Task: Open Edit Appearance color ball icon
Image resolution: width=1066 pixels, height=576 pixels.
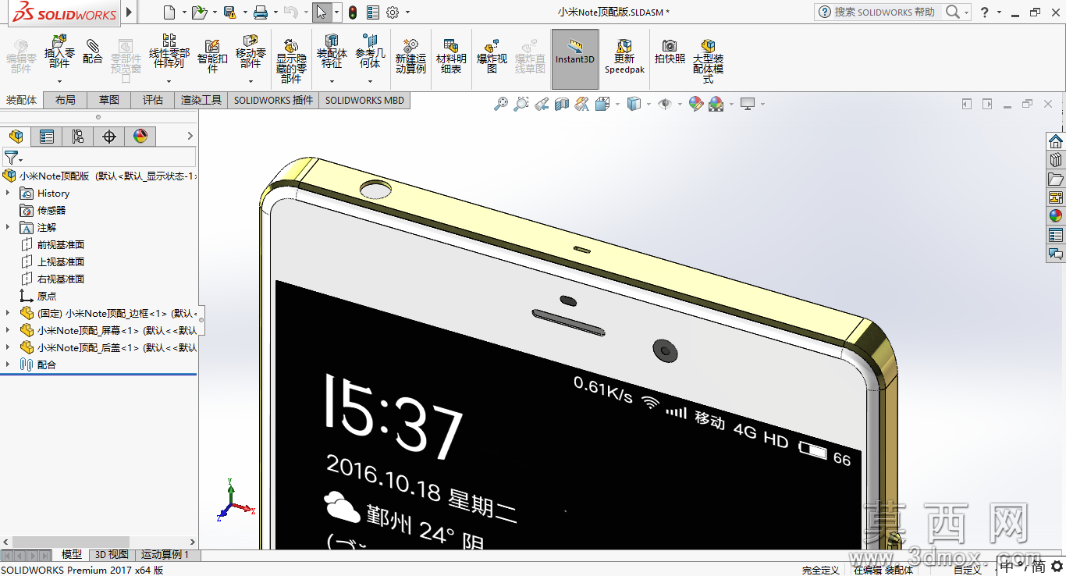Action: coord(696,104)
